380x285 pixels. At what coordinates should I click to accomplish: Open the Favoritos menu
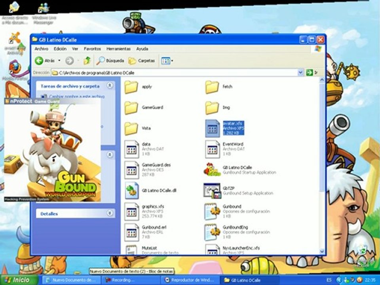click(92, 49)
